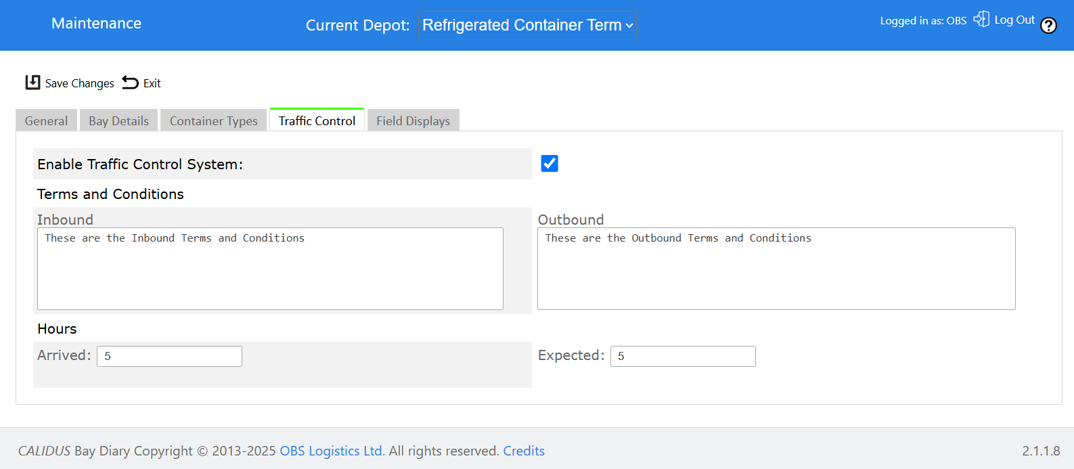Open the Credits link in footer

524,451
